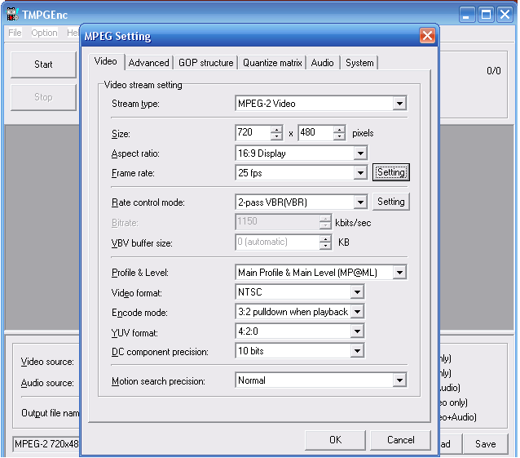Click the height field showing 480
520x458 pixels.
(316, 132)
